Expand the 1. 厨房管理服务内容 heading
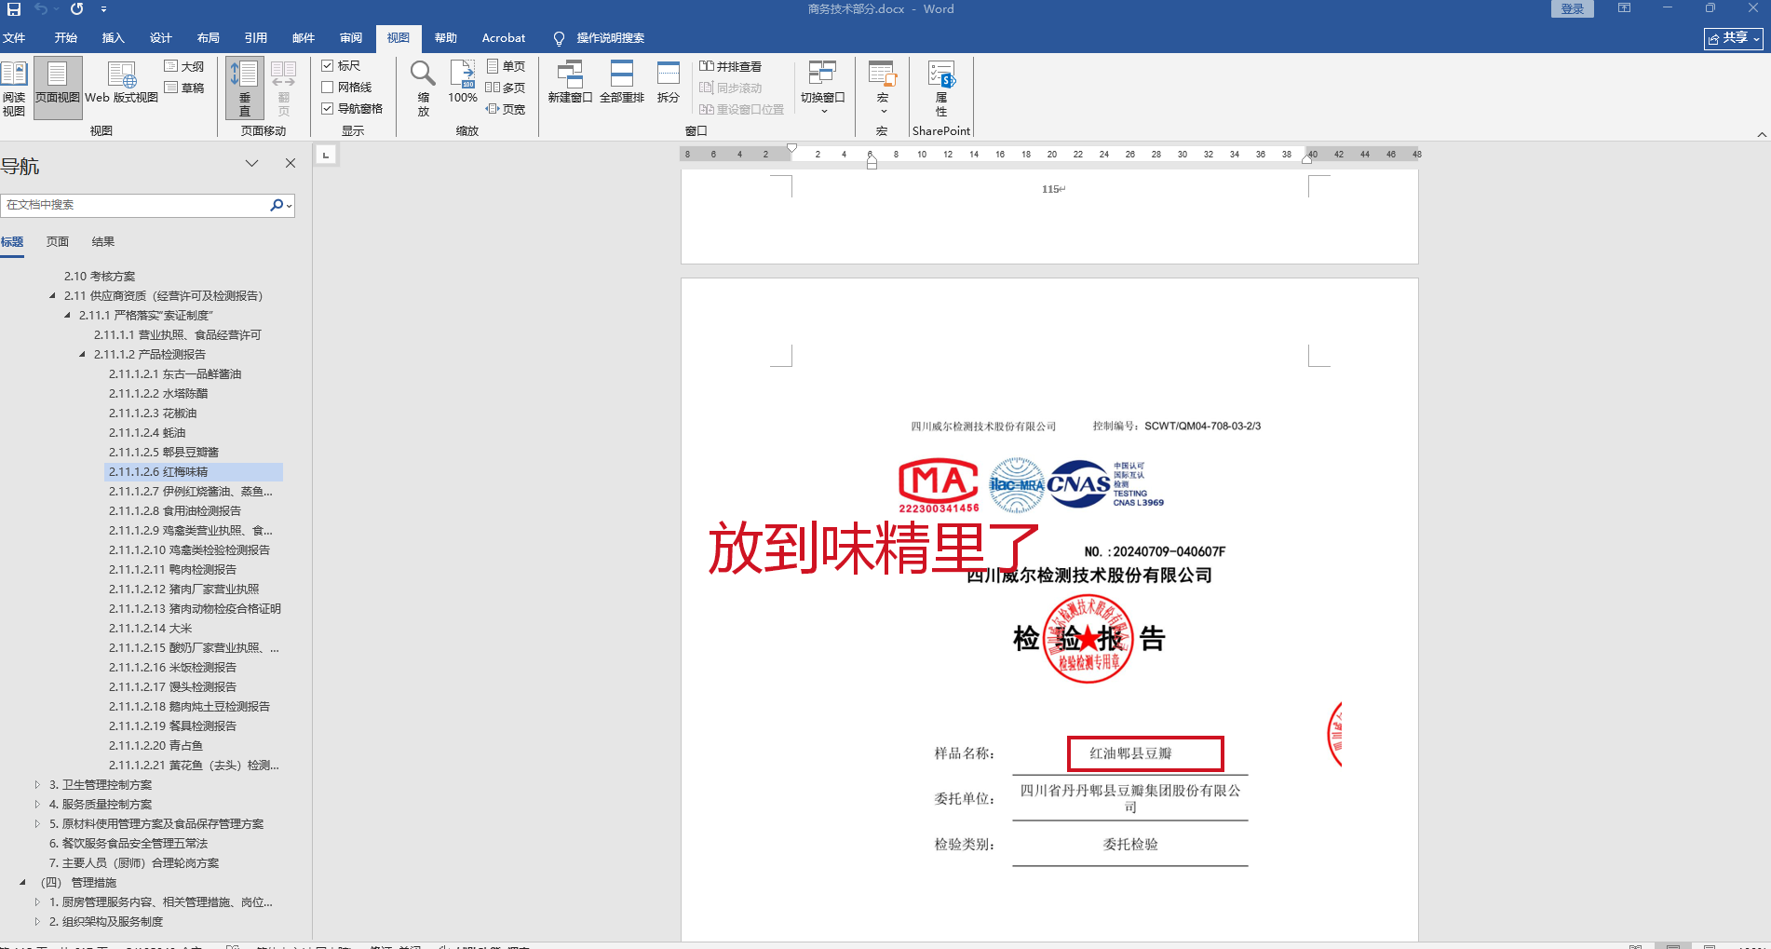1771x949 pixels. click(x=38, y=902)
